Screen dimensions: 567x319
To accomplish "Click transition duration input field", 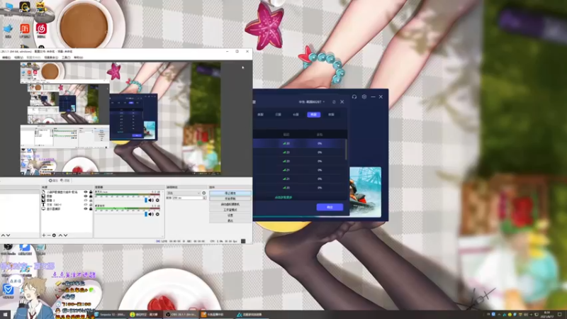I will (x=187, y=198).
